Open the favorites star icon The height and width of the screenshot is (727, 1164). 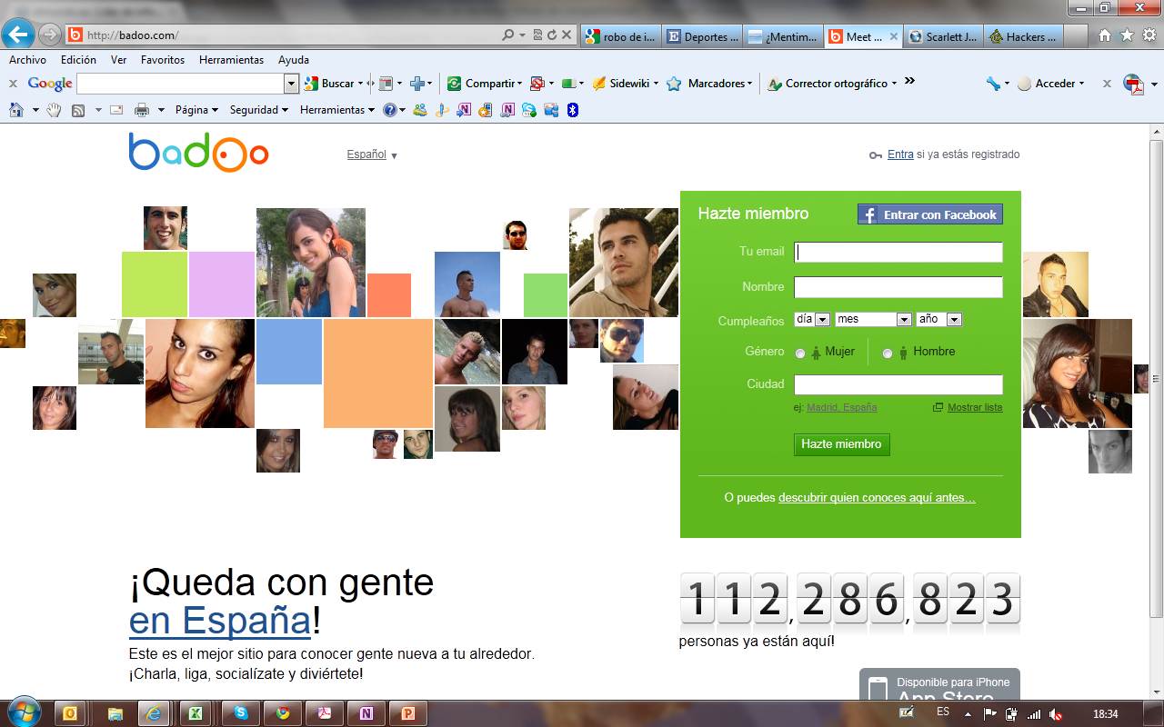click(1126, 35)
